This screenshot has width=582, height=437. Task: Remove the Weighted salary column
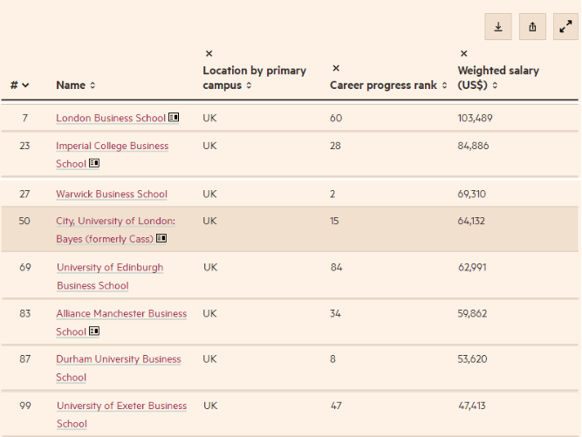pos(463,54)
